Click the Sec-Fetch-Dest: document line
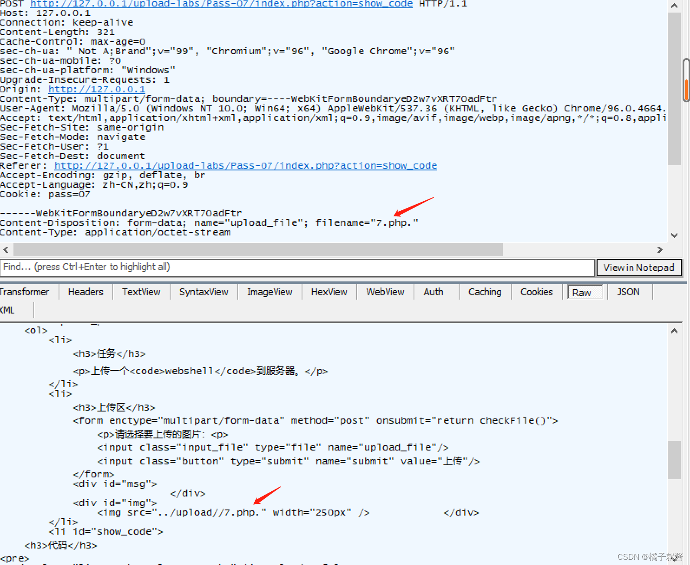 point(72,156)
